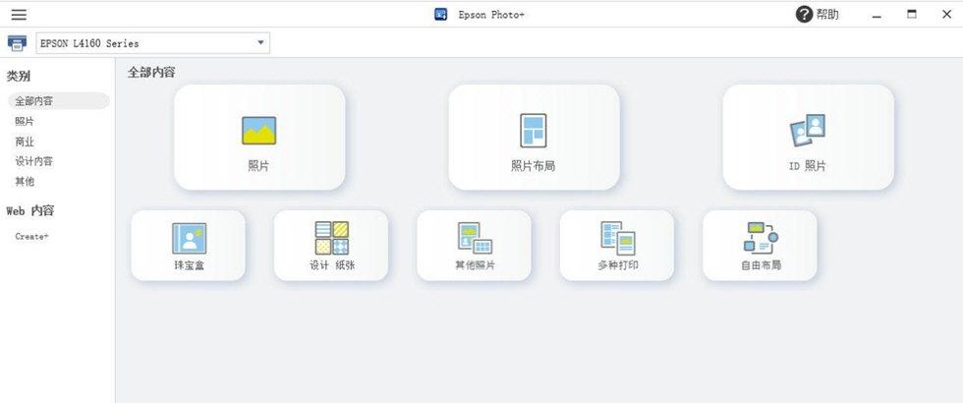Minimize the Epson Photo+ window

pos(877,15)
